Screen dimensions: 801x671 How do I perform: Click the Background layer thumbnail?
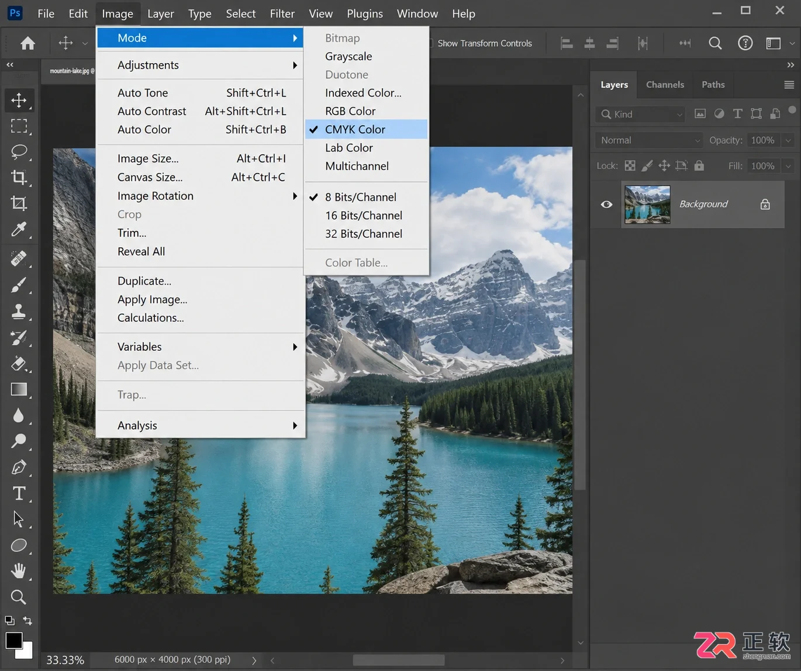point(647,205)
